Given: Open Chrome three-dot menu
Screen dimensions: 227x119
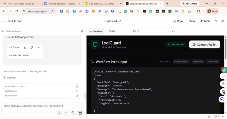Looking at the screenshot, I should (223, 11).
